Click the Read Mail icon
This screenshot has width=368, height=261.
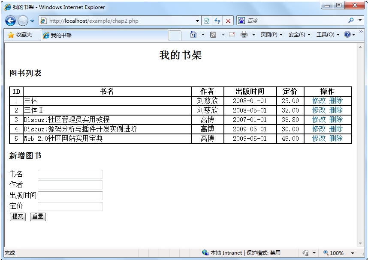232,35
